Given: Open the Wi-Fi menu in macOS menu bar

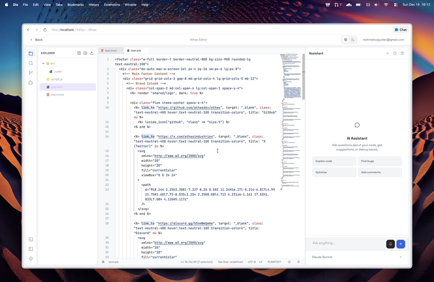Looking at the screenshot, I should click(386, 5).
